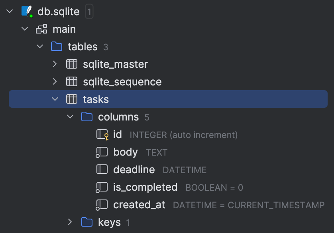Select the deadline column entry
This screenshot has width=334, height=233.
point(134,169)
